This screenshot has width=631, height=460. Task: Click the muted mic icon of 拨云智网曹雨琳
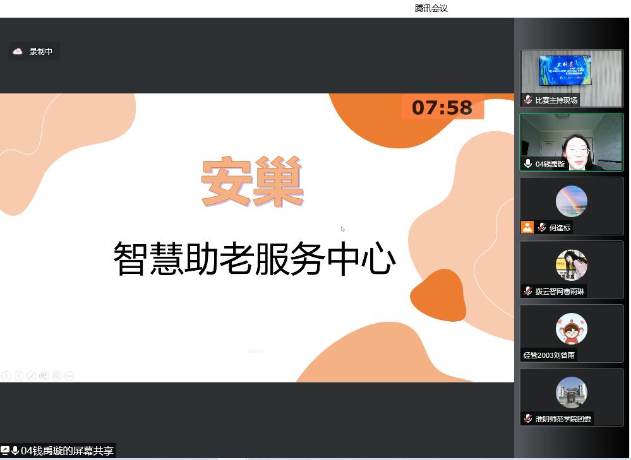[528, 292]
